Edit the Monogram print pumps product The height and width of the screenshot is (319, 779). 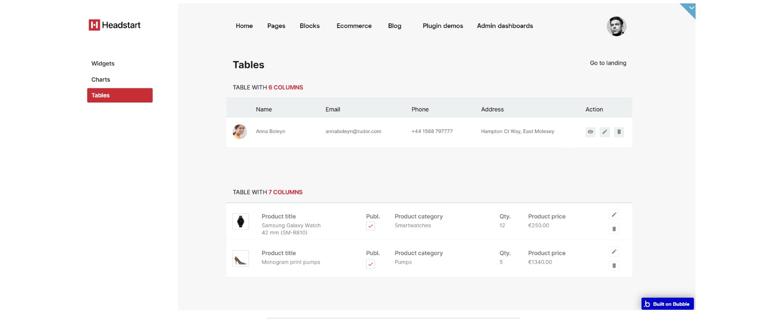pyautogui.click(x=614, y=252)
